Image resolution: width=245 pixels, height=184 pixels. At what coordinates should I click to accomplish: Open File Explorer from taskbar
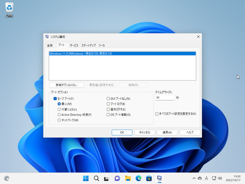click(x=128, y=178)
